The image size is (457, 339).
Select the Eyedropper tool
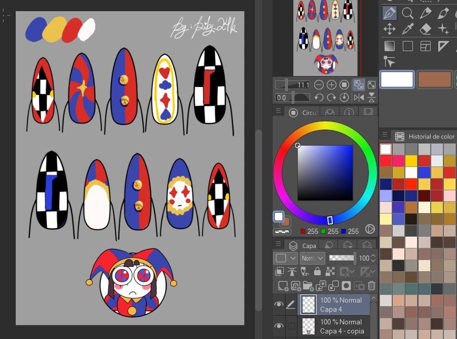coord(407,29)
